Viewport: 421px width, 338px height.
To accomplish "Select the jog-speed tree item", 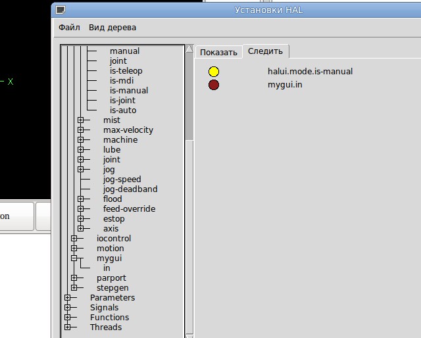I will [x=122, y=180].
